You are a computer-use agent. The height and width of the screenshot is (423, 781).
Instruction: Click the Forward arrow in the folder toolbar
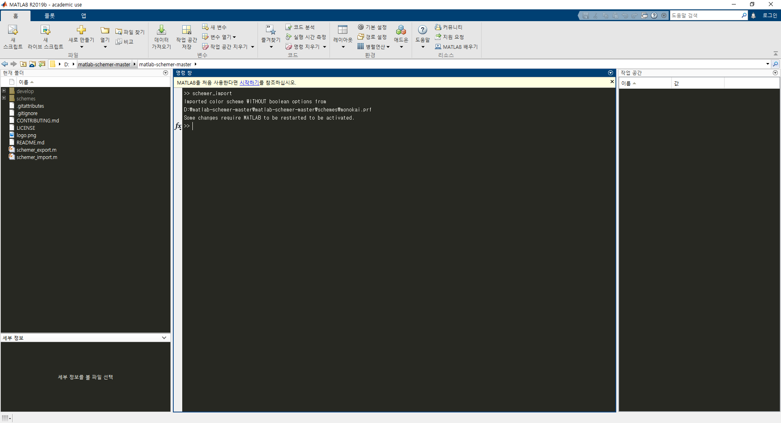(14, 64)
